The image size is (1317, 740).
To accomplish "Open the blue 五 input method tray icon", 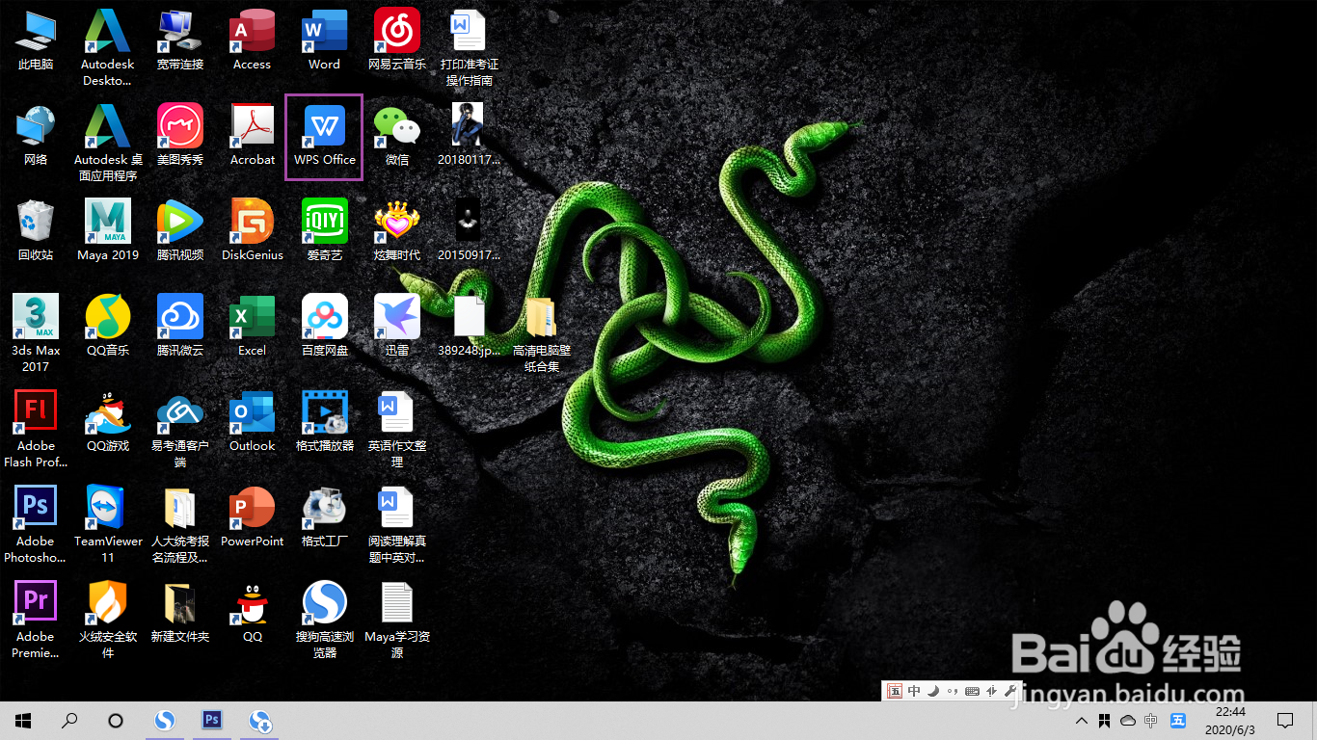I will tap(1178, 720).
